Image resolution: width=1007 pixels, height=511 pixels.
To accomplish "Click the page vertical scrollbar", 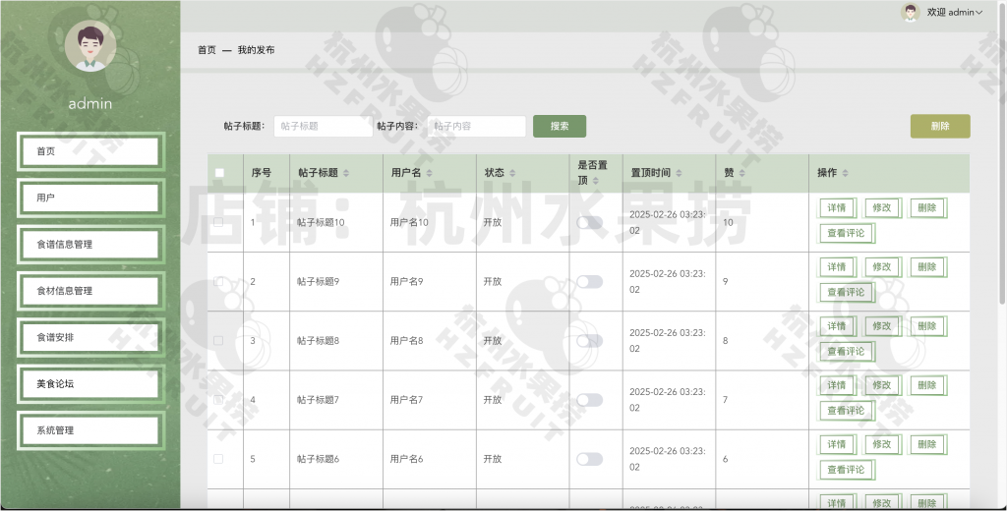I will click(1002, 152).
